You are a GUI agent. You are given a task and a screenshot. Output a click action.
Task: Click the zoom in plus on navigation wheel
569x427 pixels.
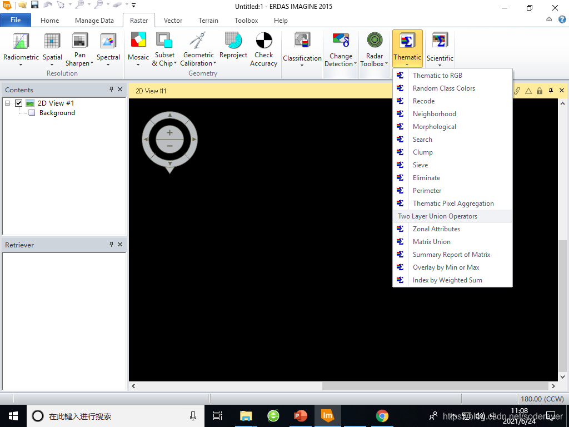[169, 133]
